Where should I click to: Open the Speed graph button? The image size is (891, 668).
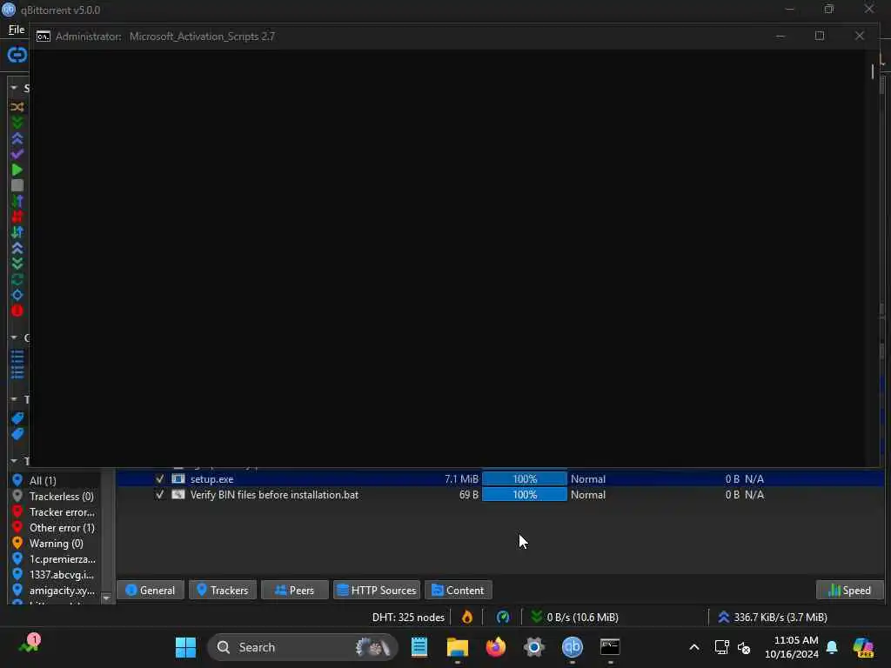[850, 591]
